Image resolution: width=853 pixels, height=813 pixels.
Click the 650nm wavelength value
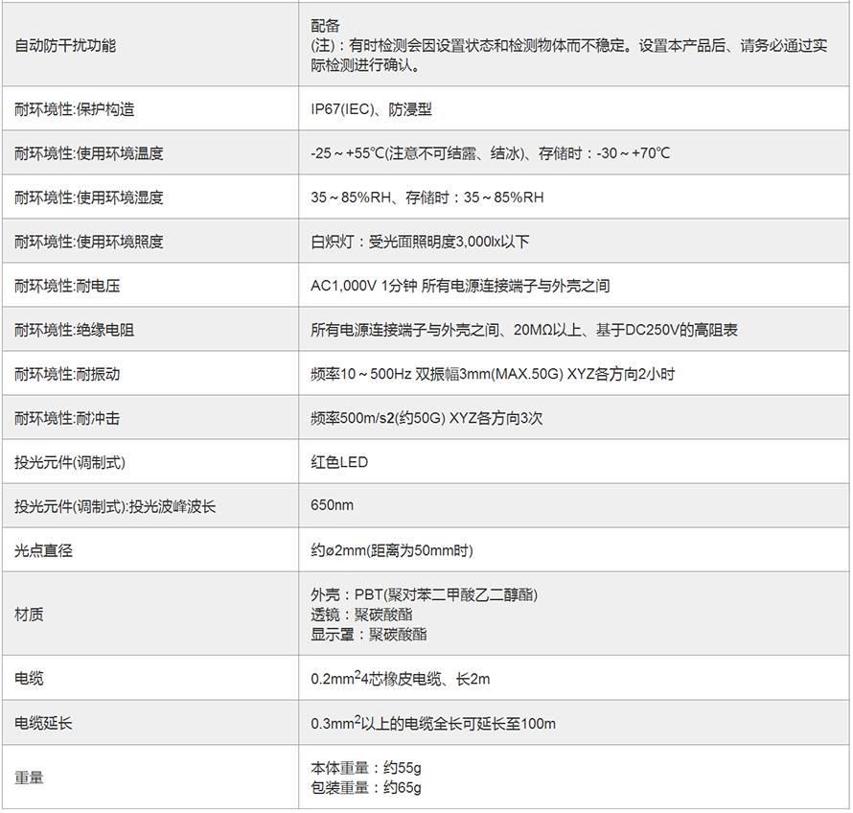click(331, 506)
